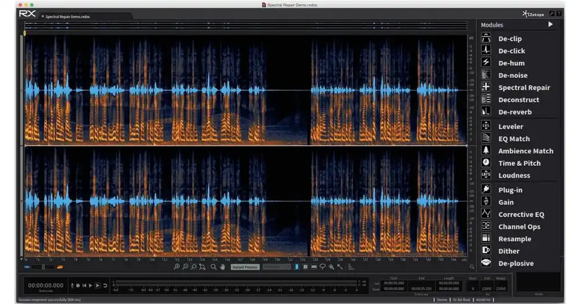Click the frequency Range 22050 field
This screenshot has width=580, height=304.
501,289
